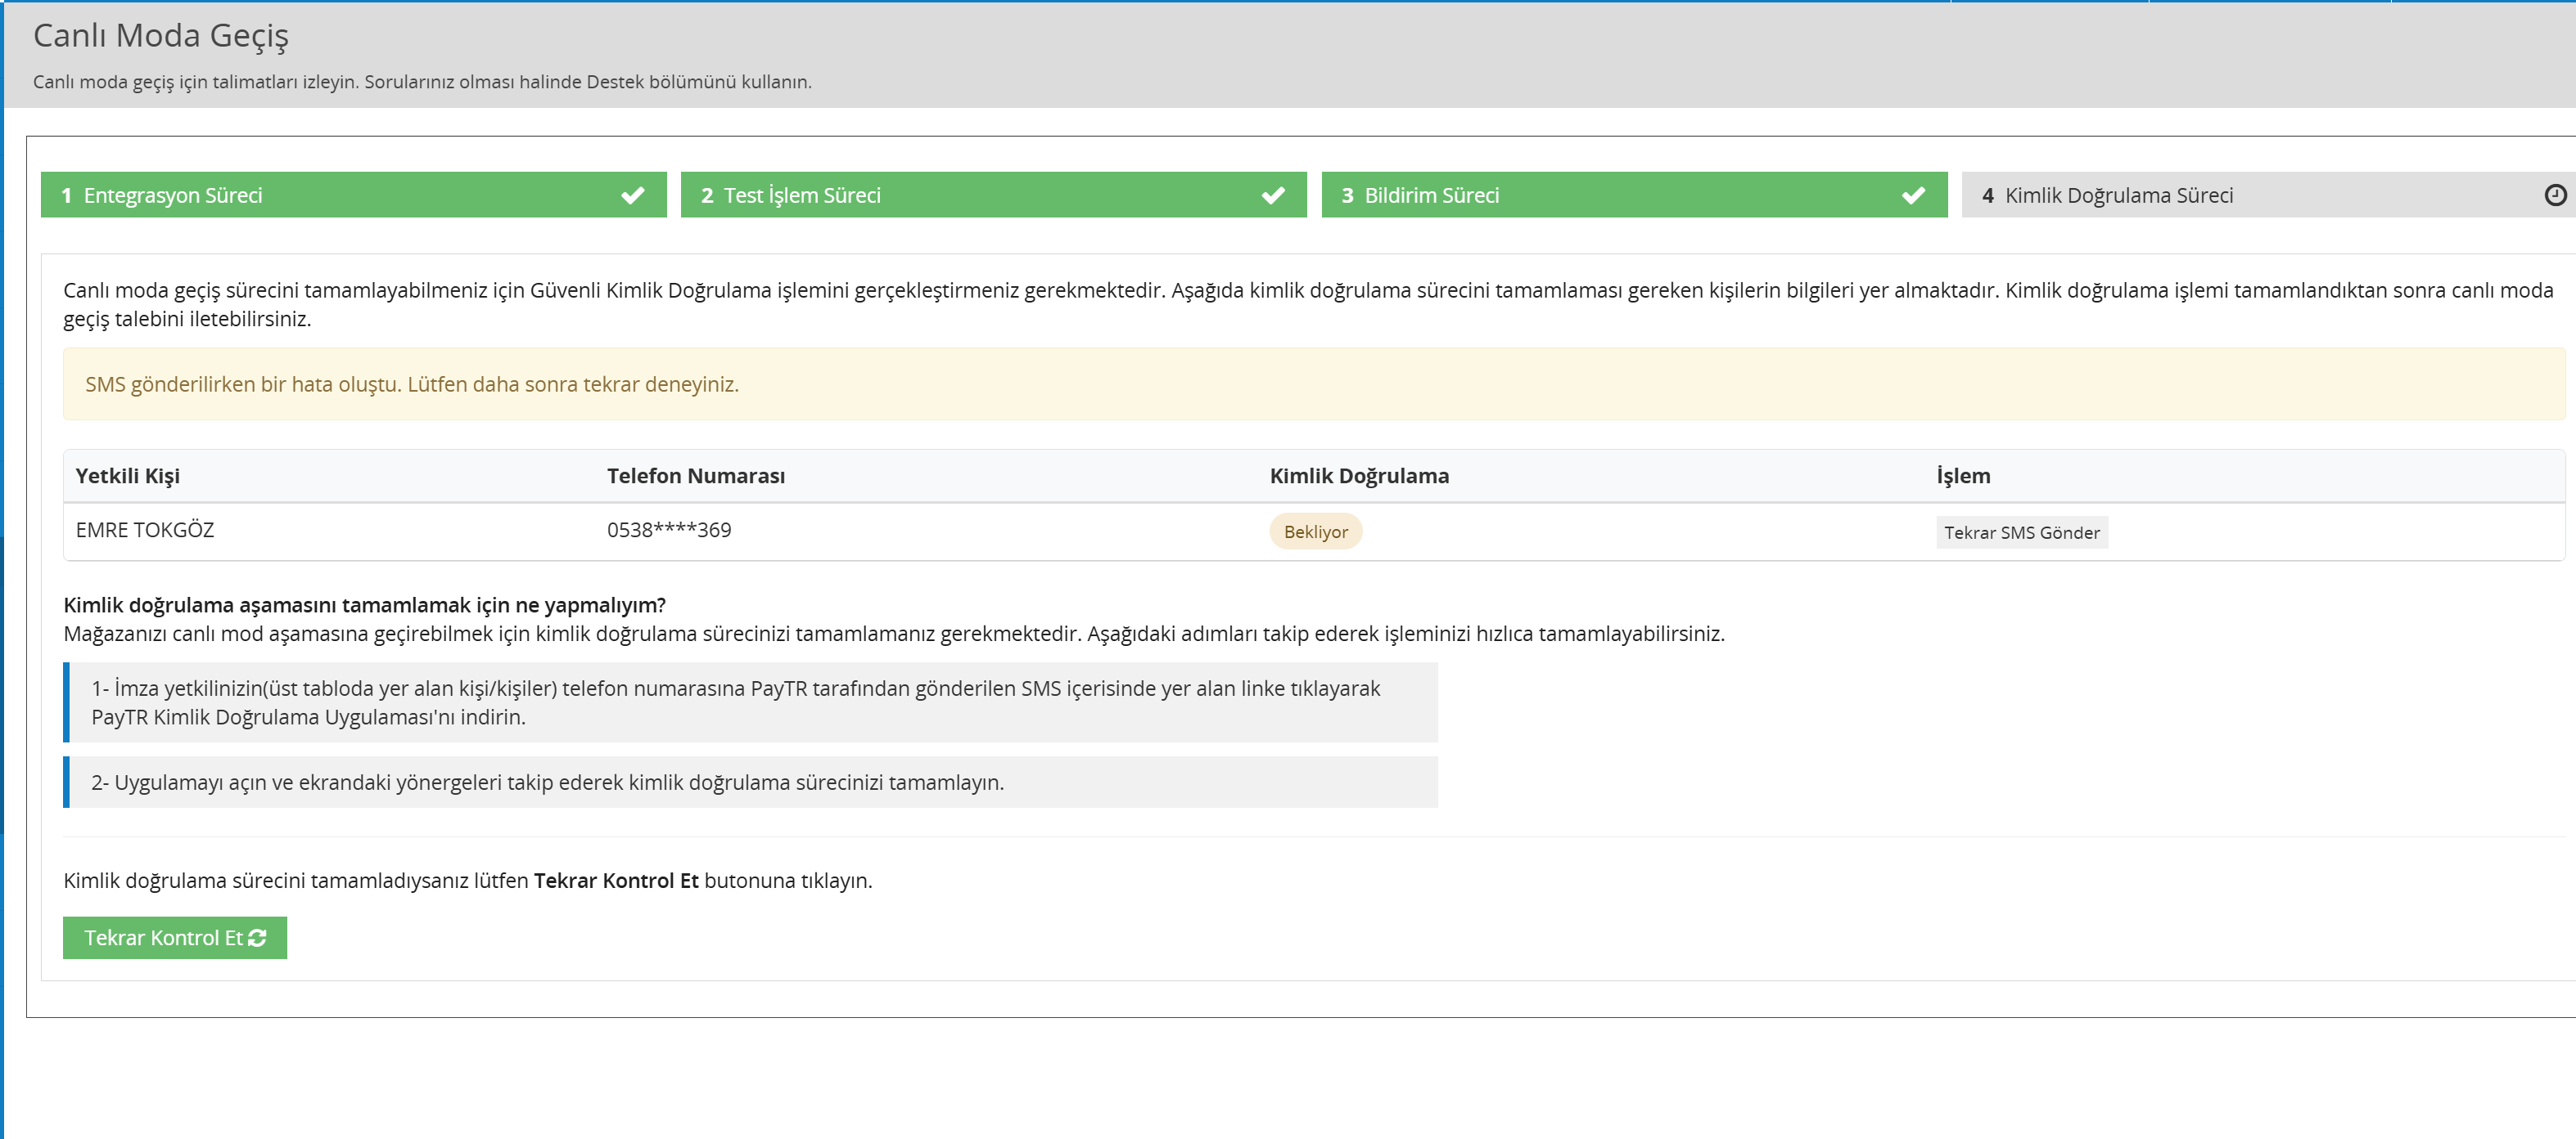This screenshot has height=1139, width=2576.
Task: Click the checkmark icon on Bildirim Süreci step
Action: point(1913,195)
